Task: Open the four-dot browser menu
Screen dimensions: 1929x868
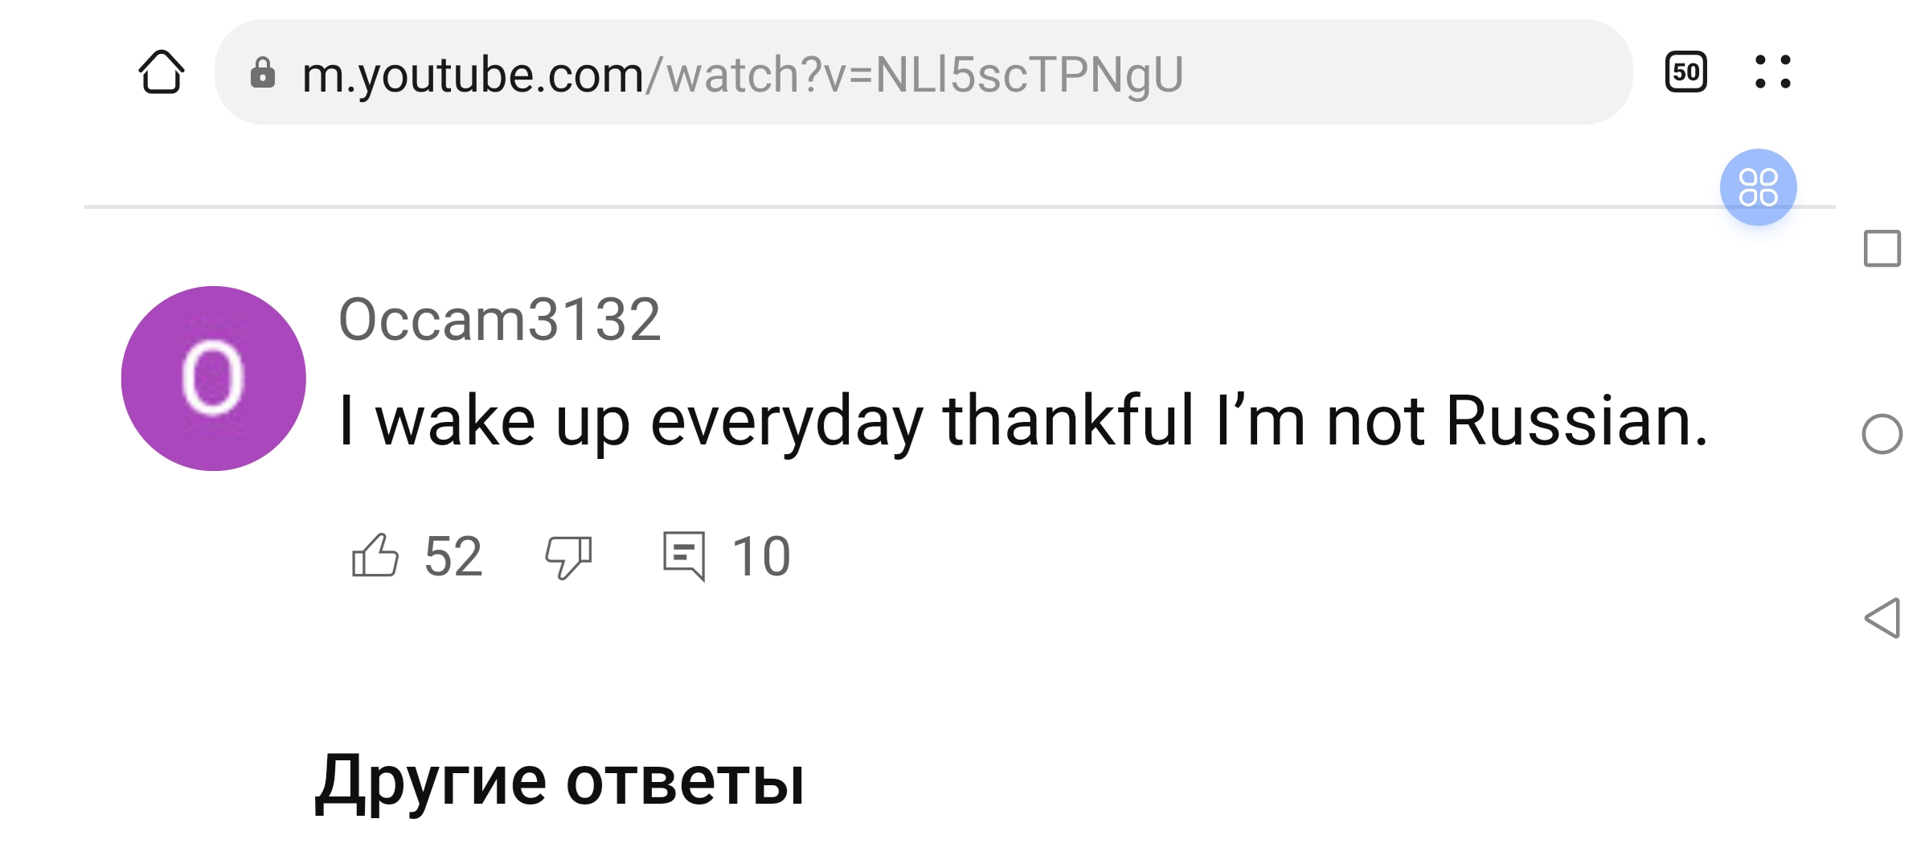Action: pyautogui.click(x=1772, y=72)
